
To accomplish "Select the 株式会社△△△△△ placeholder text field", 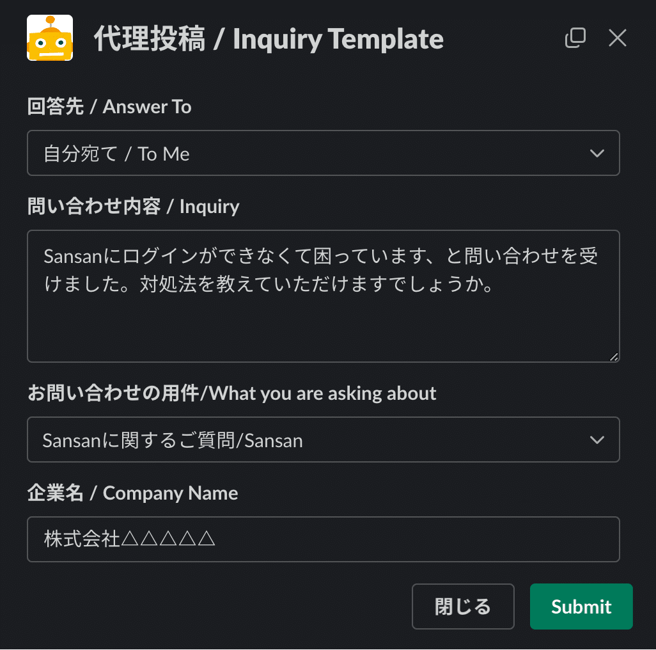I will click(x=324, y=539).
